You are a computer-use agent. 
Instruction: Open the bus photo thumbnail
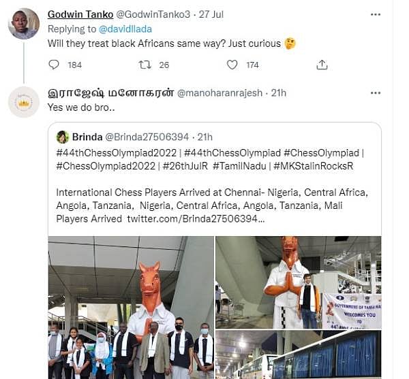298,355
